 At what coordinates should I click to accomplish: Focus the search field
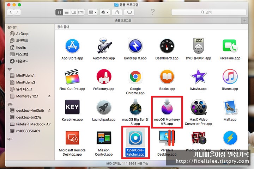tap(209, 12)
